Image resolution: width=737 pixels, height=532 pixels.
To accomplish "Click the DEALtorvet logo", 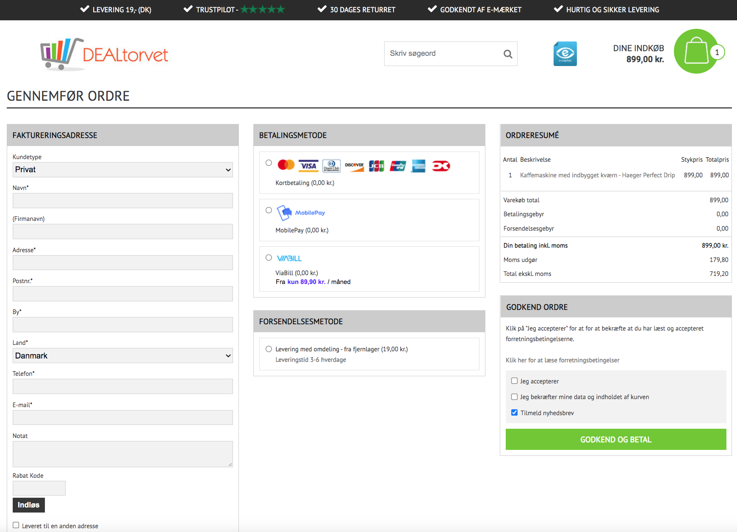I will click(104, 54).
